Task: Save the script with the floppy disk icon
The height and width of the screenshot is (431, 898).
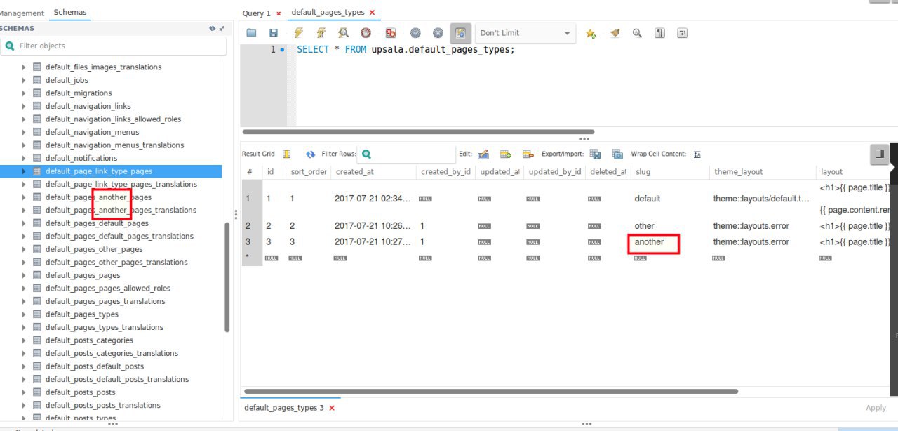Action: (274, 33)
